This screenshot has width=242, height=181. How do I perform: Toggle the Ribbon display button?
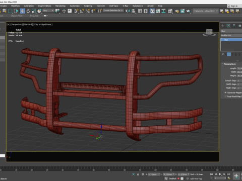152,11
